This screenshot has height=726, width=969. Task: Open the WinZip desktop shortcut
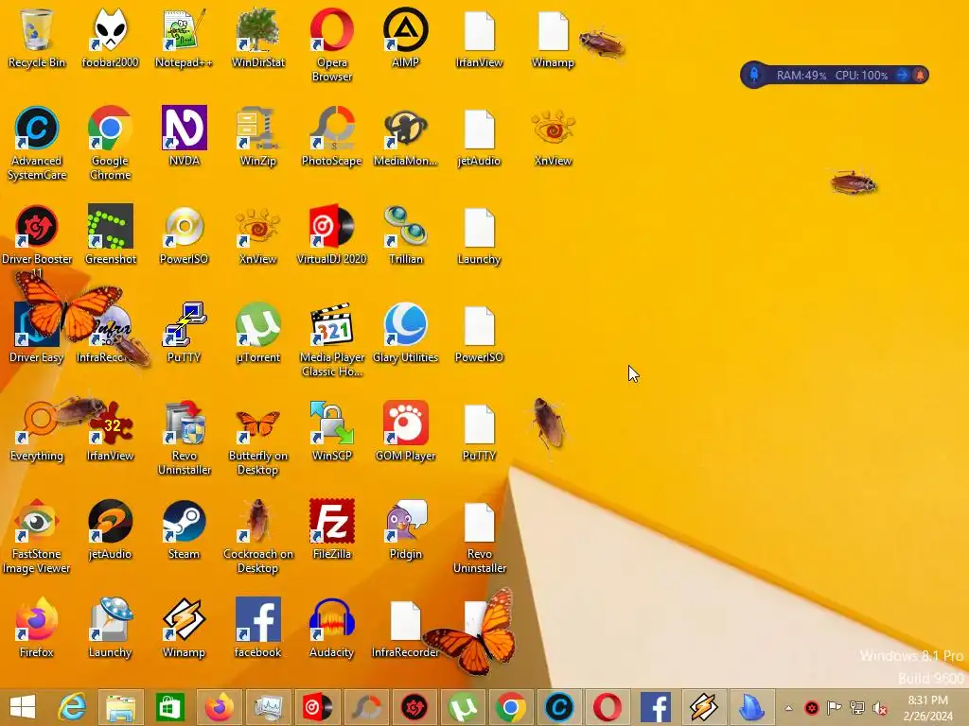coord(257,136)
